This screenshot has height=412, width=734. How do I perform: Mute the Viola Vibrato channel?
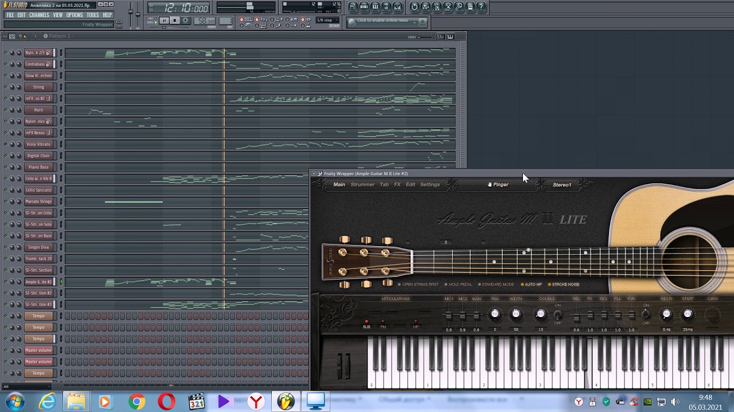point(5,144)
